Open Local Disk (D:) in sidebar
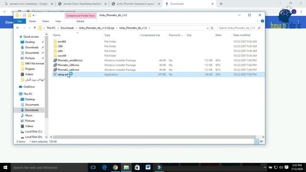 pos(33,137)
